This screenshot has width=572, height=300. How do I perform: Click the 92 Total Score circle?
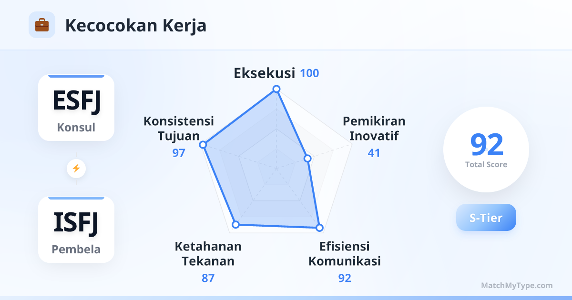pyautogui.click(x=486, y=150)
